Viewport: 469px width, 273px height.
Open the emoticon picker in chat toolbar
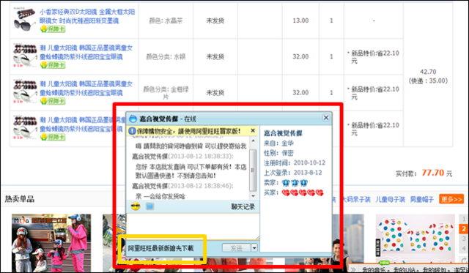click(x=136, y=206)
